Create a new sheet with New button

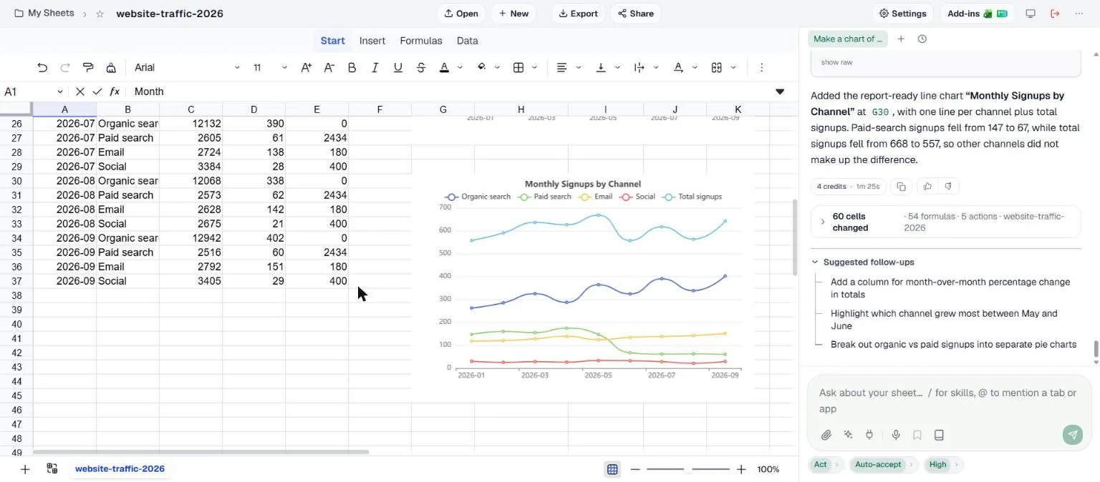(x=513, y=14)
